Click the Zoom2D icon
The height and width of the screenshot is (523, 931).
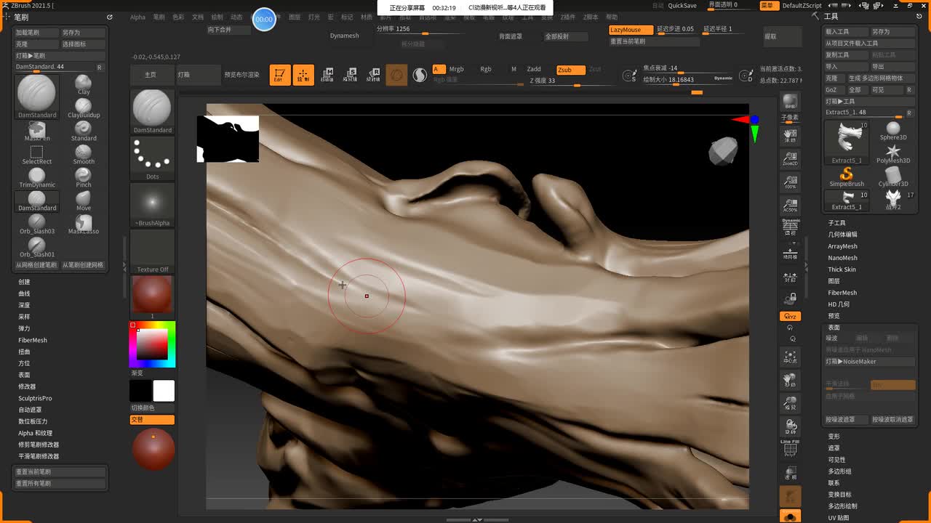coord(790,159)
